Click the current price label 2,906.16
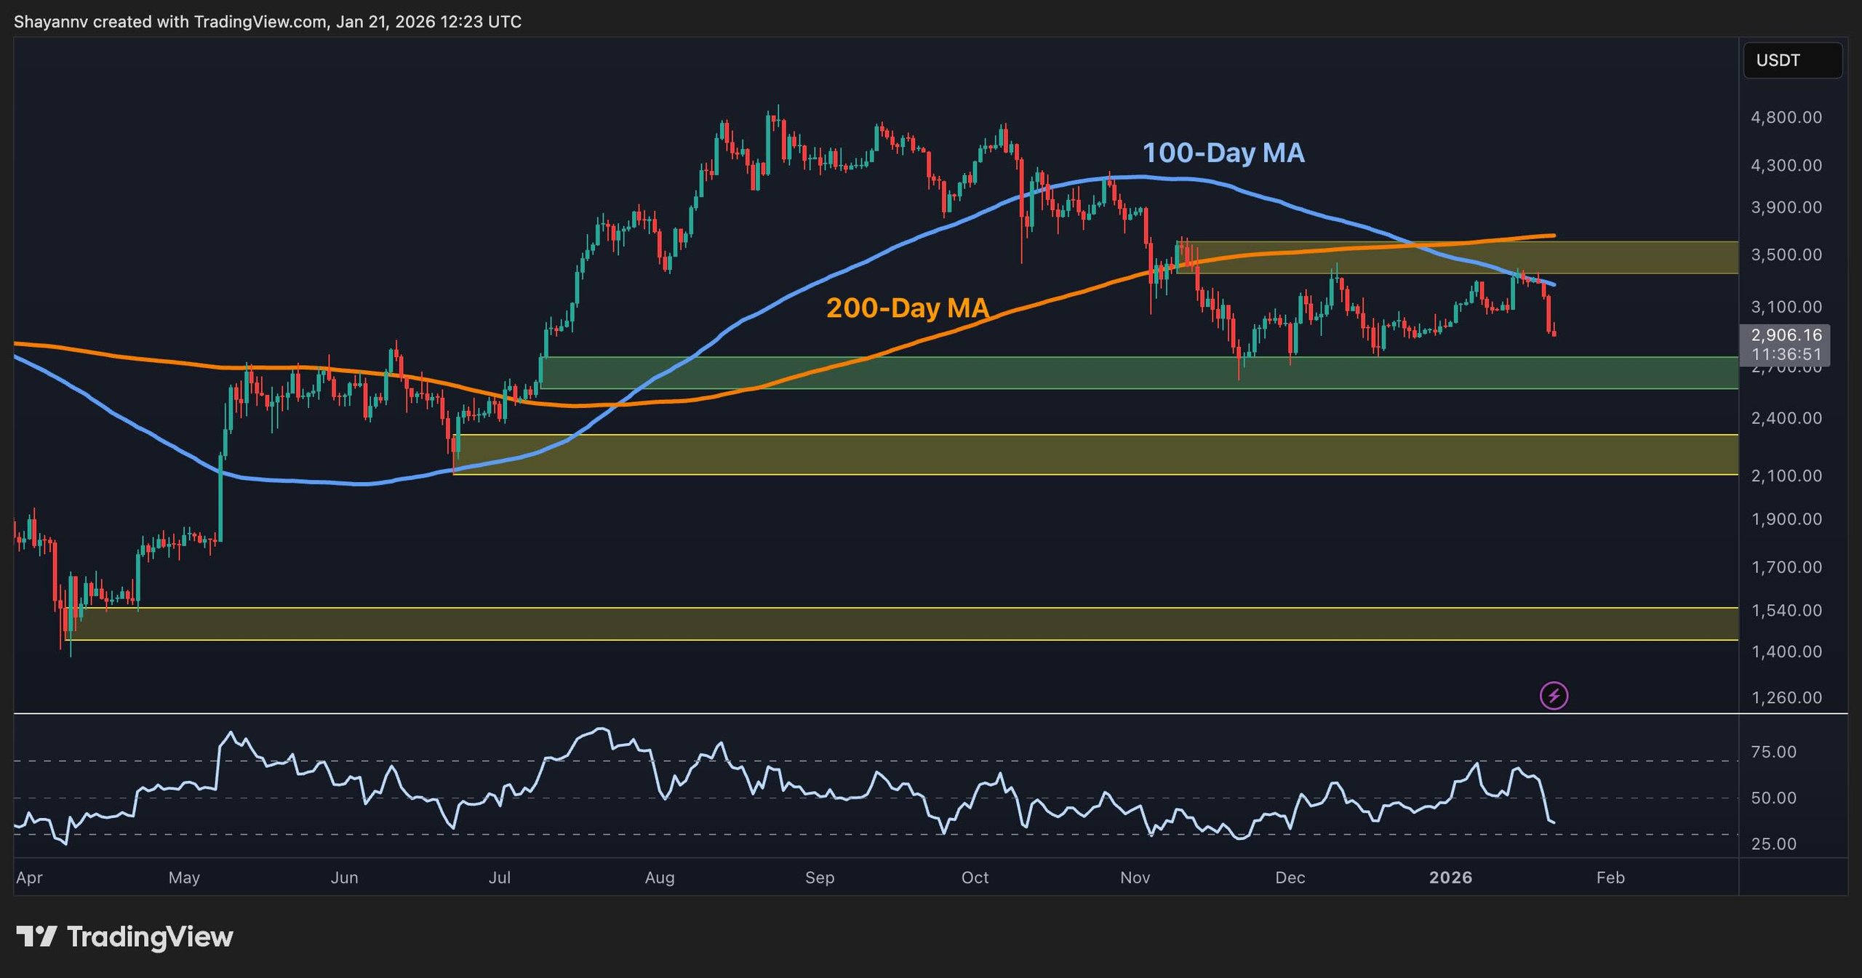The width and height of the screenshot is (1862, 978). 1786,335
